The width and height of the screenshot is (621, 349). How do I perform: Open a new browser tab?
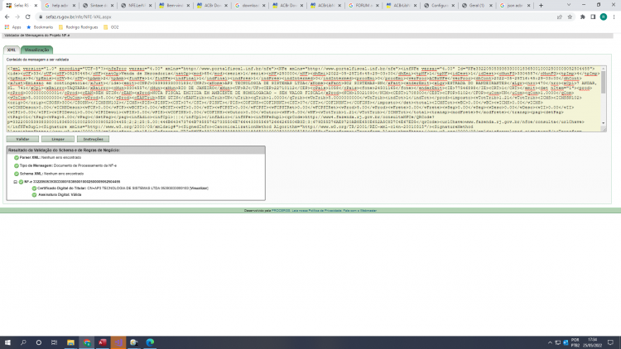(541, 6)
